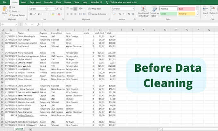Switch to the Insert tab
Screen dimensions: 218x131
23,2
